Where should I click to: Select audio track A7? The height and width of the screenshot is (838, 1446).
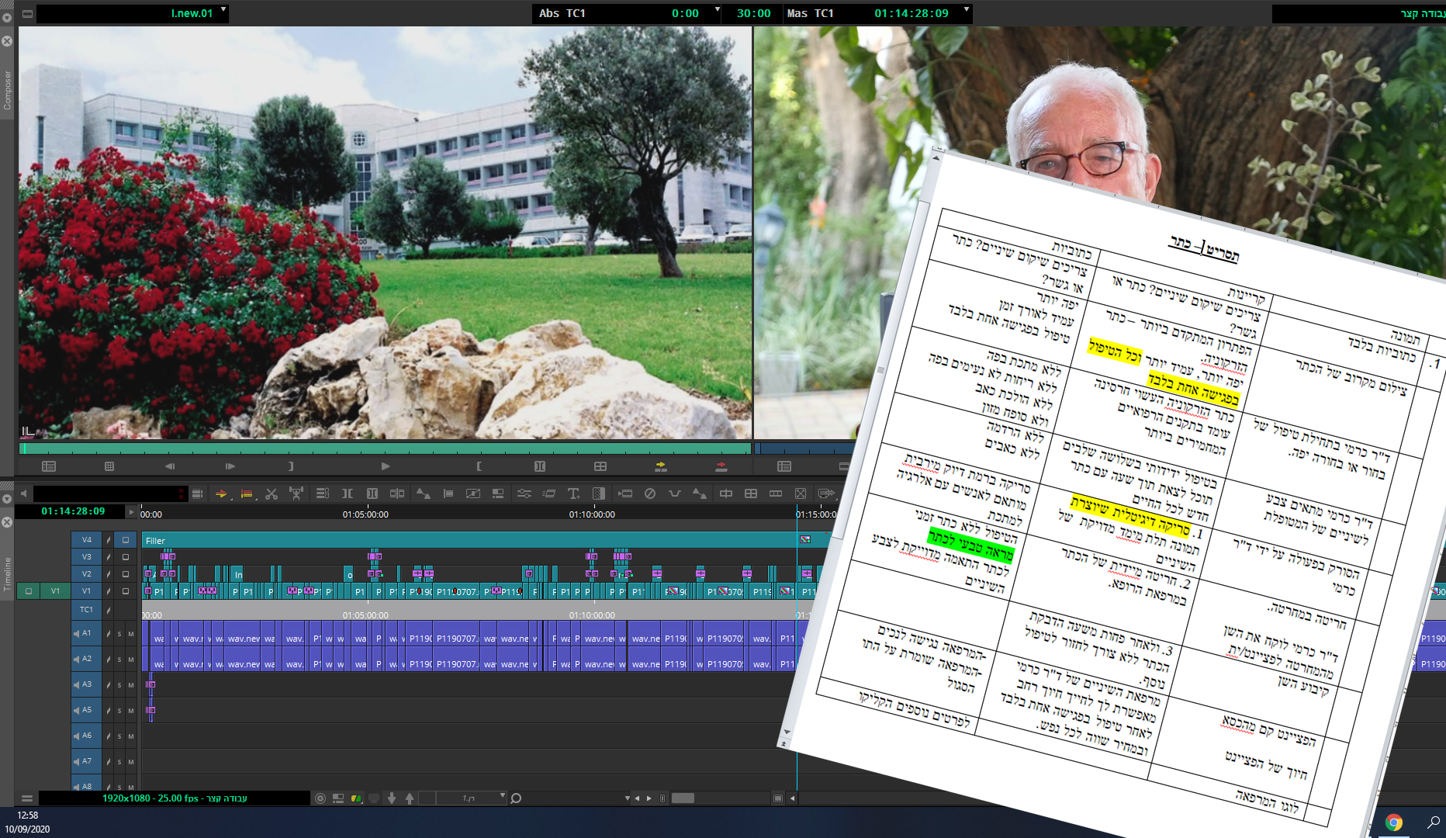(x=87, y=761)
